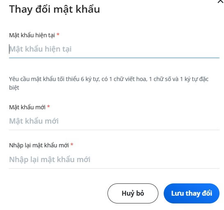
Task: Click the password requirement hint text
Action: click(109, 83)
